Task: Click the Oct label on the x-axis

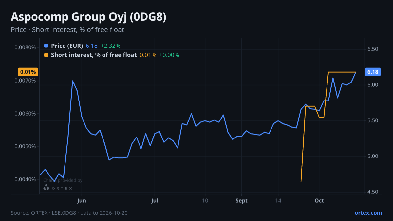Action: (319, 200)
